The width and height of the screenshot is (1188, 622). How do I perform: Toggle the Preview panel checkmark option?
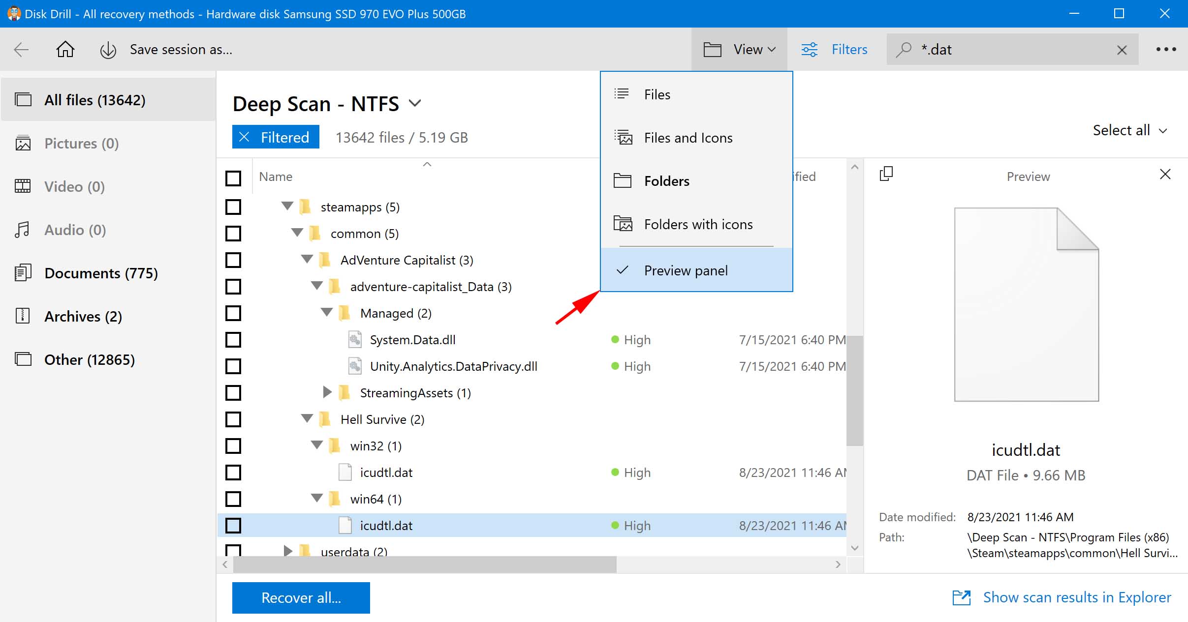(684, 270)
